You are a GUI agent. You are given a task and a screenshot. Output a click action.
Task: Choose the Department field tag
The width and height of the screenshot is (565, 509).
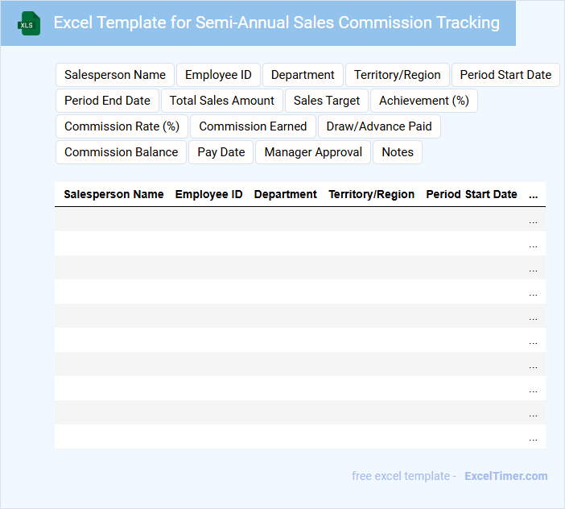[303, 75]
